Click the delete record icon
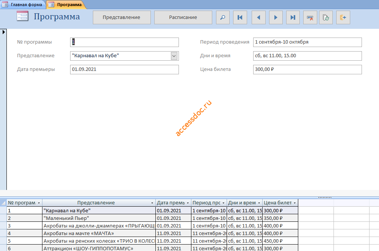This screenshot has height=251, width=379. pos(310,17)
